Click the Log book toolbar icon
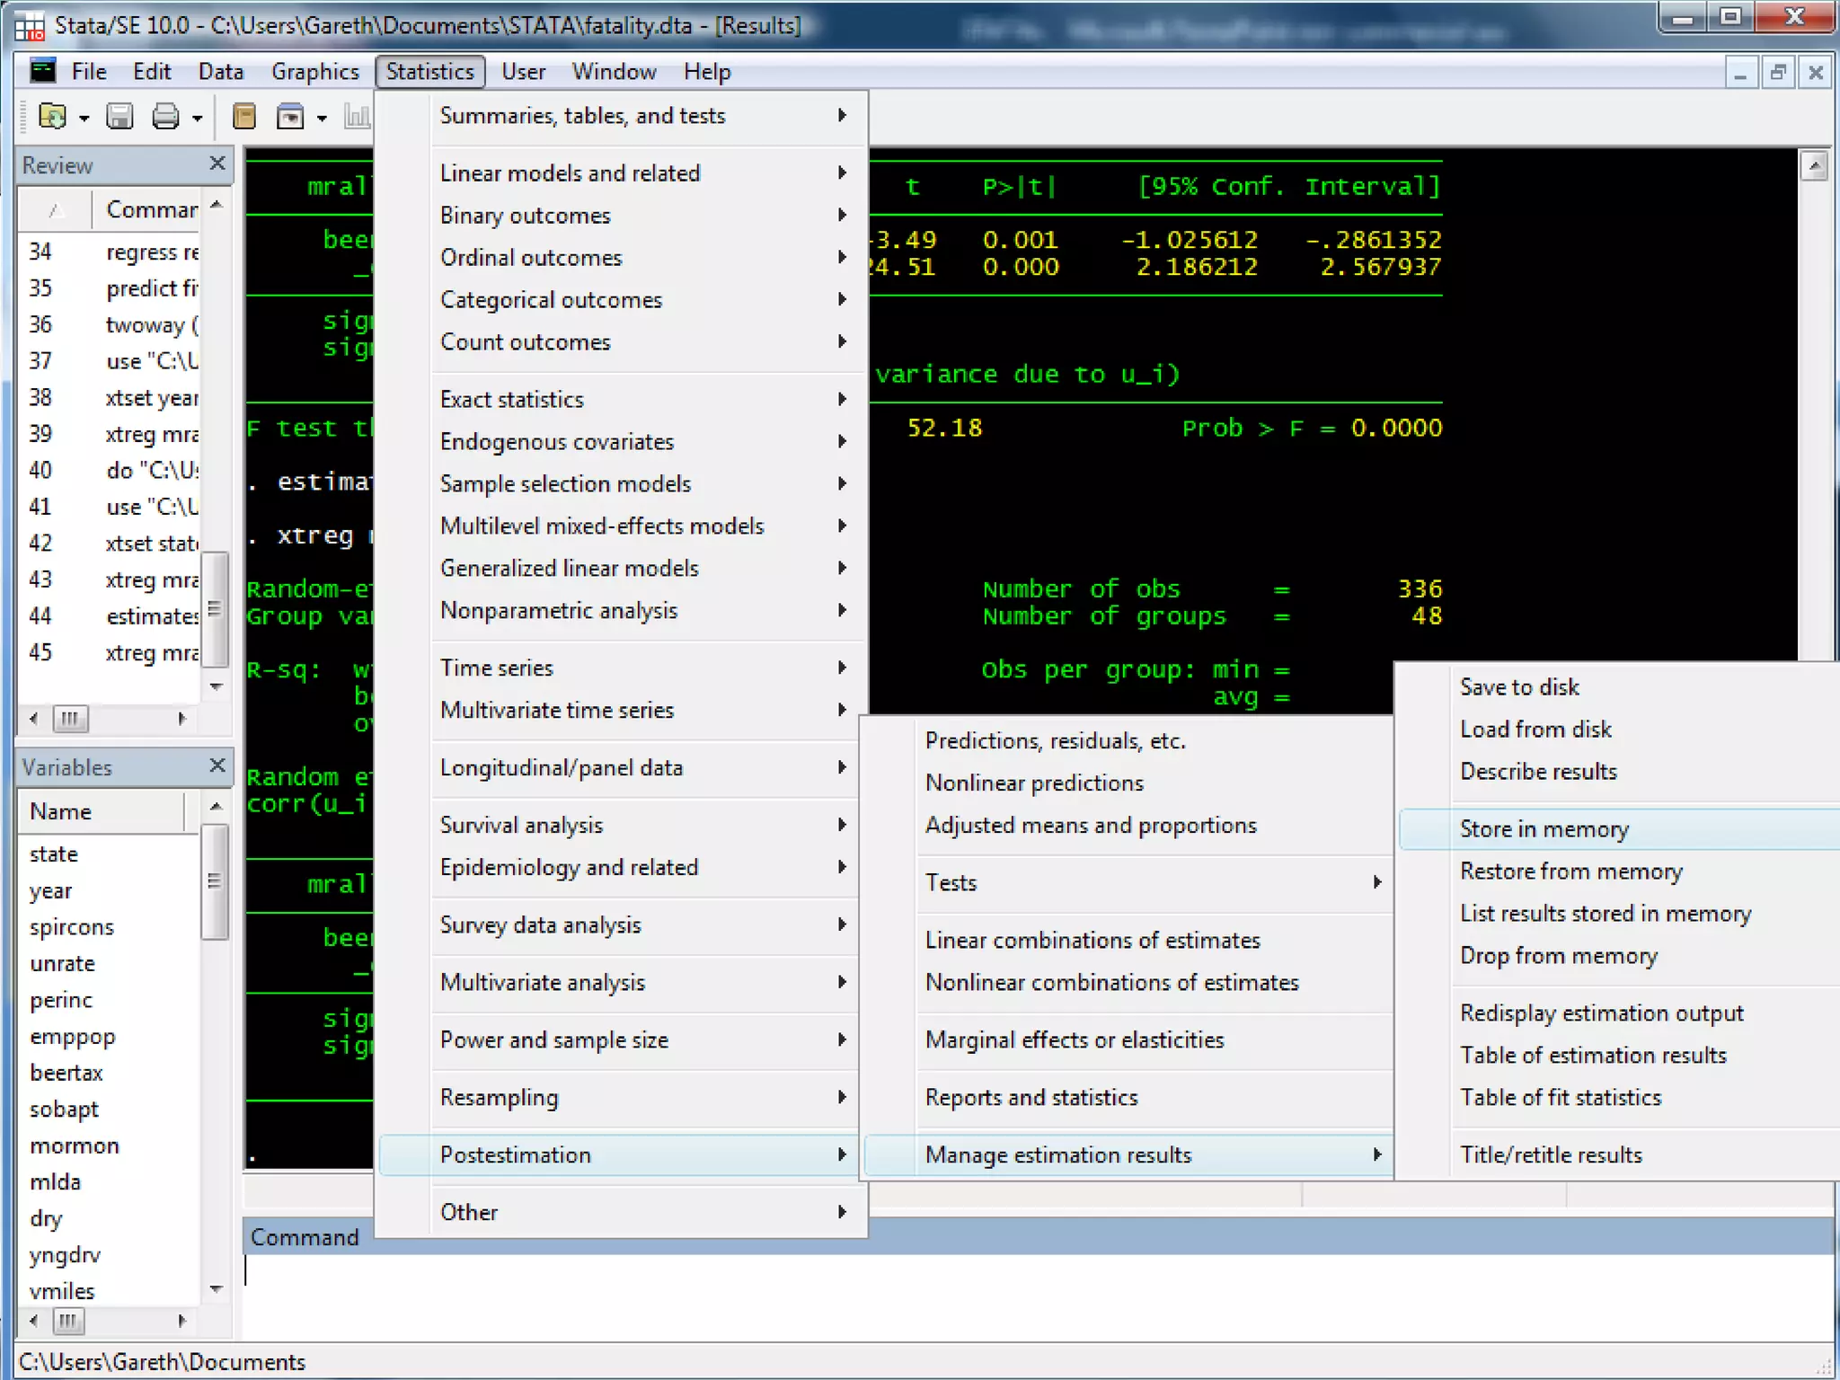 [x=244, y=116]
